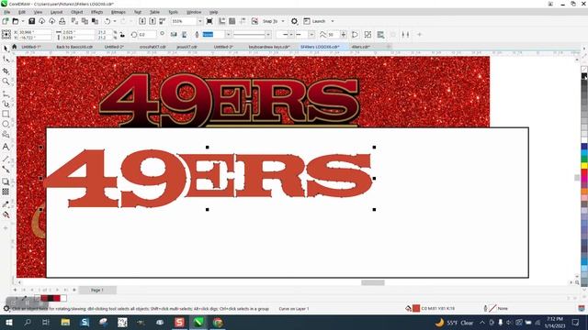This screenshot has width=588, height=330.
Task: Toggle show grid button
Action: 232,21
